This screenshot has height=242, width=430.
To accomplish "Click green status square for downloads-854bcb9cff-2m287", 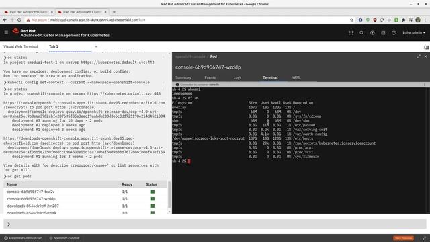I will (x=153, y=206).
